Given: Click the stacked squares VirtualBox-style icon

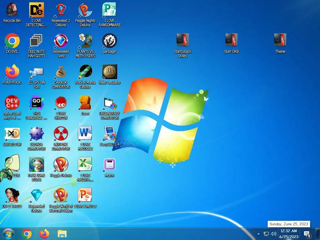Looking at the screenshot, I should tap(36, 41).
